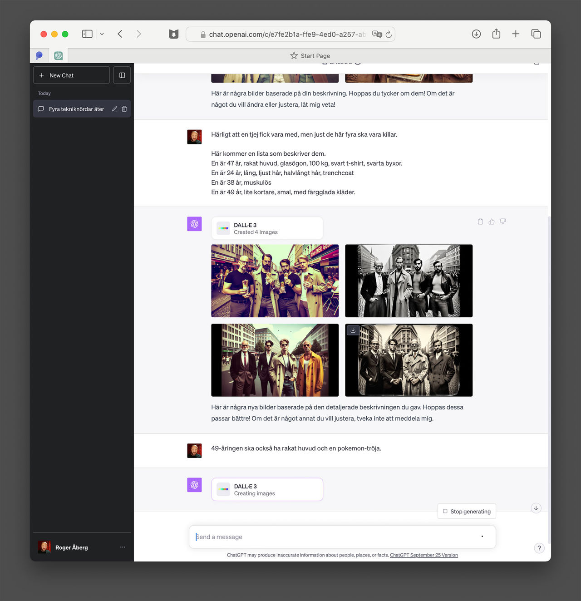581x601 pixels.
Task: Click the Send a message field
Action: click(x=336, y=537)
